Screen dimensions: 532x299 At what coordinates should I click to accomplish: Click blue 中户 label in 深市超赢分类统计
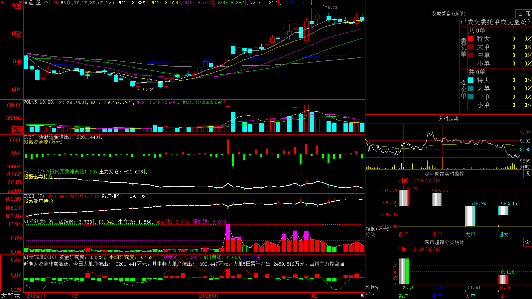437,296
